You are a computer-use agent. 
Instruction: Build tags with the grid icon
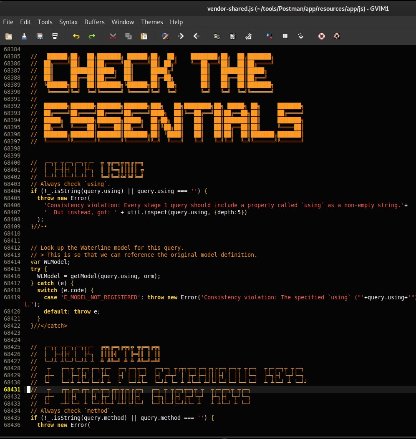285,36
